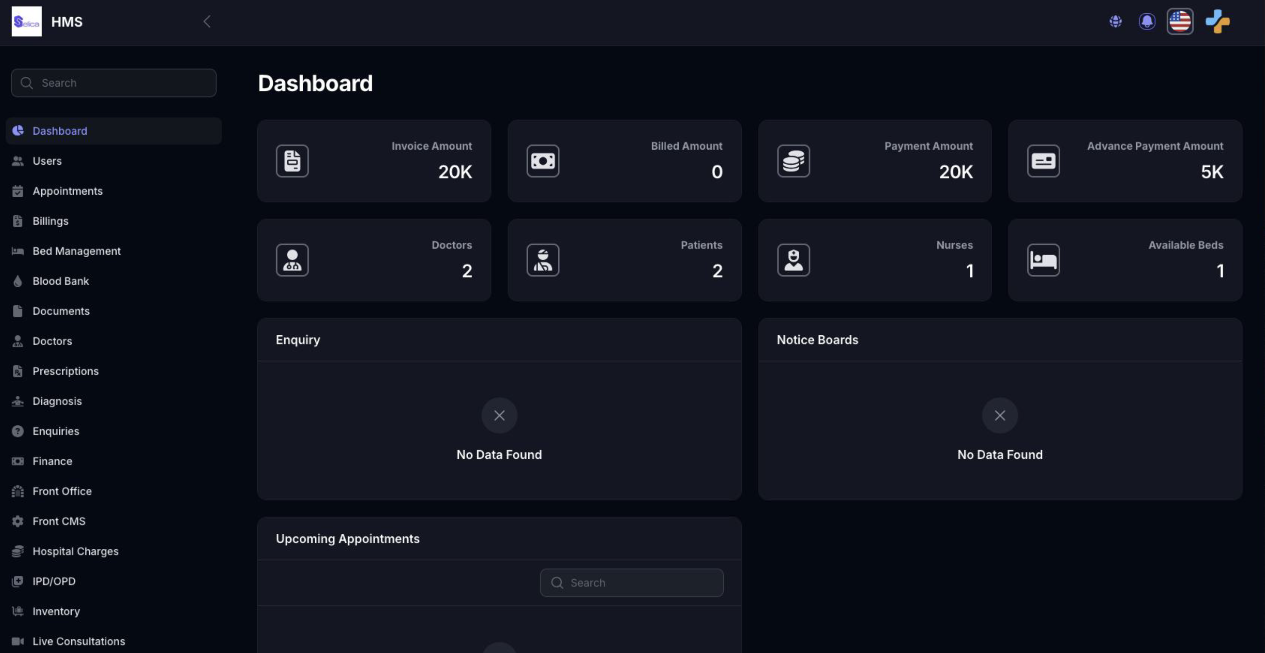Click the Billed Amount cash icon
This screenshot has width=1265, height=653.
click(x=542, y=161)
